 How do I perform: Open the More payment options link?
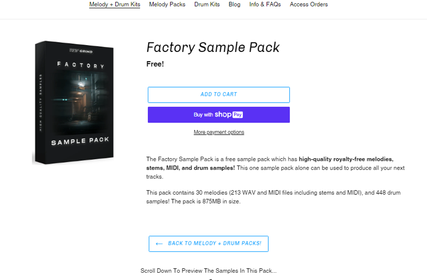(219, 132)
